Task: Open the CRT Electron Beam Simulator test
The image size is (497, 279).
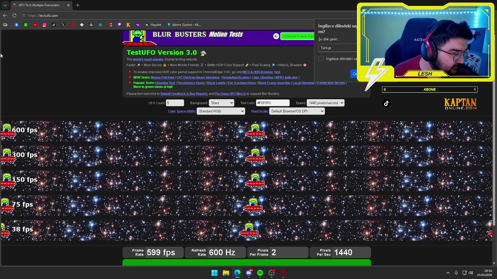Action: point(198,77)
